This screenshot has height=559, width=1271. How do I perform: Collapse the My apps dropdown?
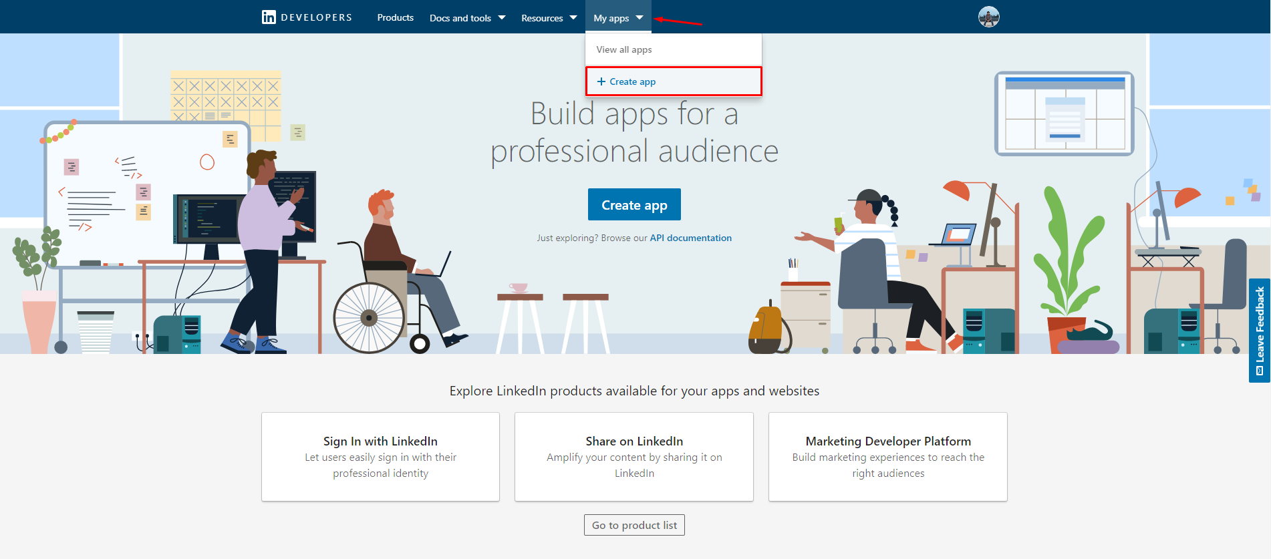pyautogui.click(x=617, y=18)
